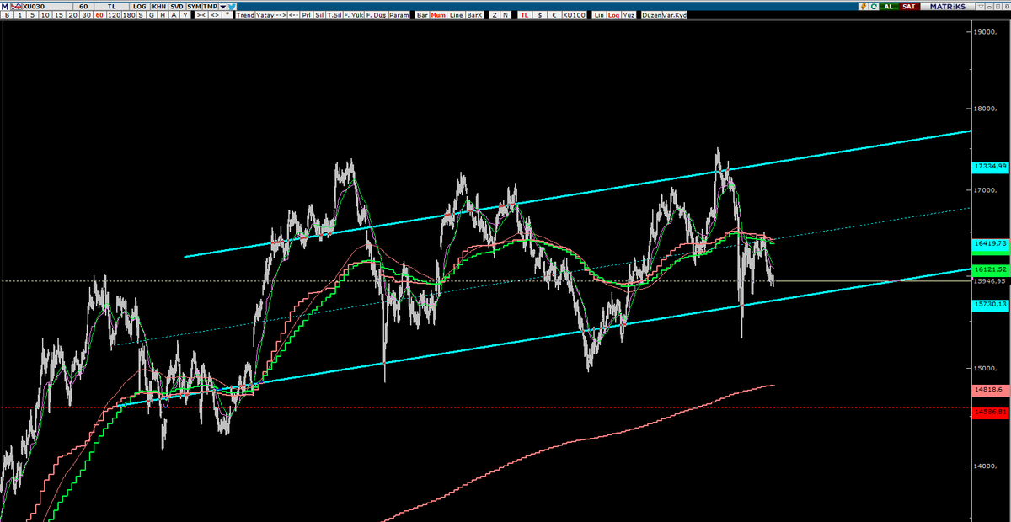Image resolution: width=1011 pixels, height=522 pixels.
Task: Click the KHN header button
Action: click(x=158, y=6)
